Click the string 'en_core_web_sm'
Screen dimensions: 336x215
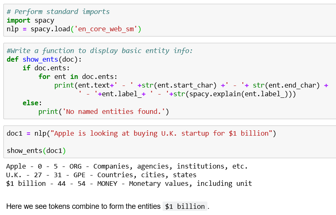[x=106, y=29]
